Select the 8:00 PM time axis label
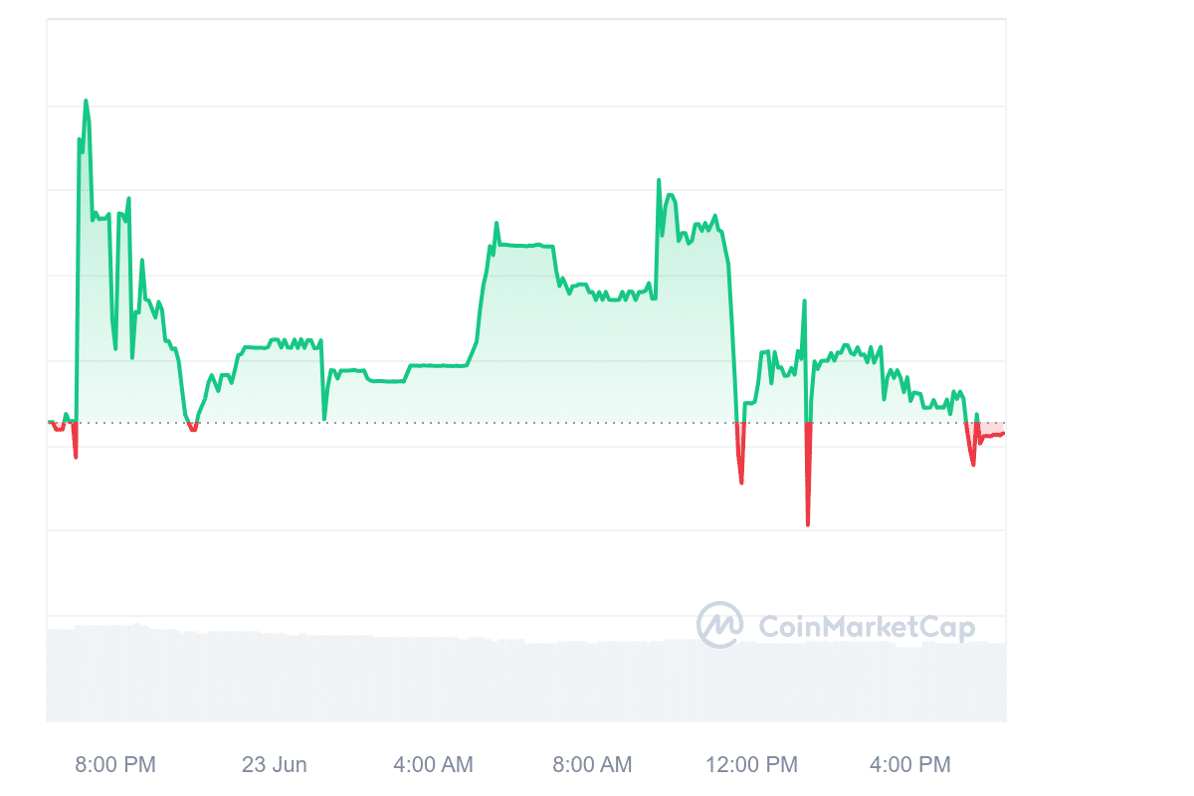 [115, 765]
